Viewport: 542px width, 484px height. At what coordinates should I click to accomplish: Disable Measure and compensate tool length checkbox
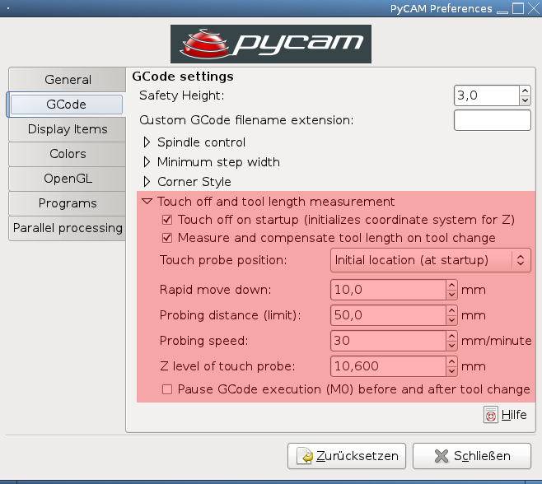168,238
